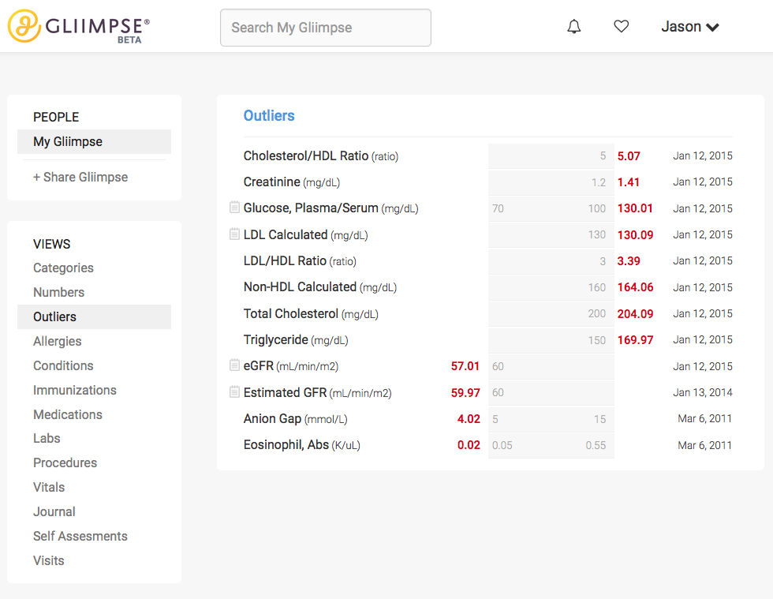Click the Share Gliimpse link
Image resolution: width=773 pixels, height=599 pixels.
[81, 177]
